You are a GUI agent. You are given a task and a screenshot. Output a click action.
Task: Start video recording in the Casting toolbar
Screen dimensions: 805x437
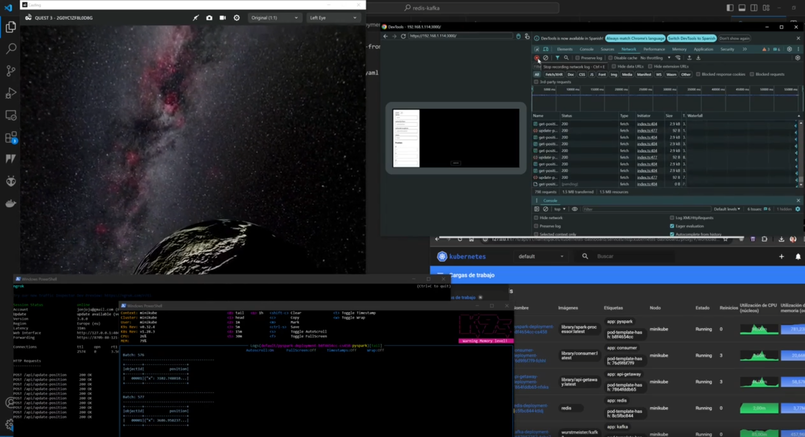click(x=223, y=18)
